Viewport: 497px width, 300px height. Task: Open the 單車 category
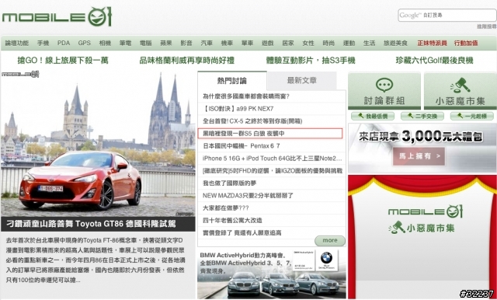point(247,43)
